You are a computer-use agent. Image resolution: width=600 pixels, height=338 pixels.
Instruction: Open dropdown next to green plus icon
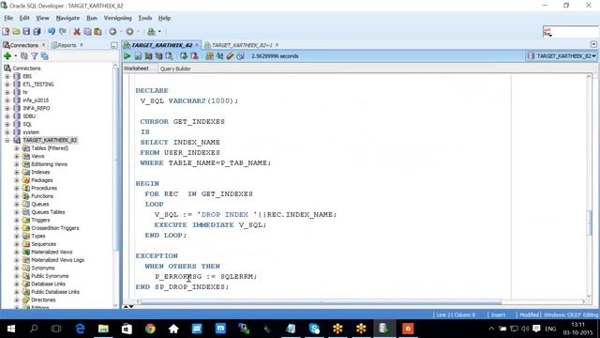[x=16, y=56]
